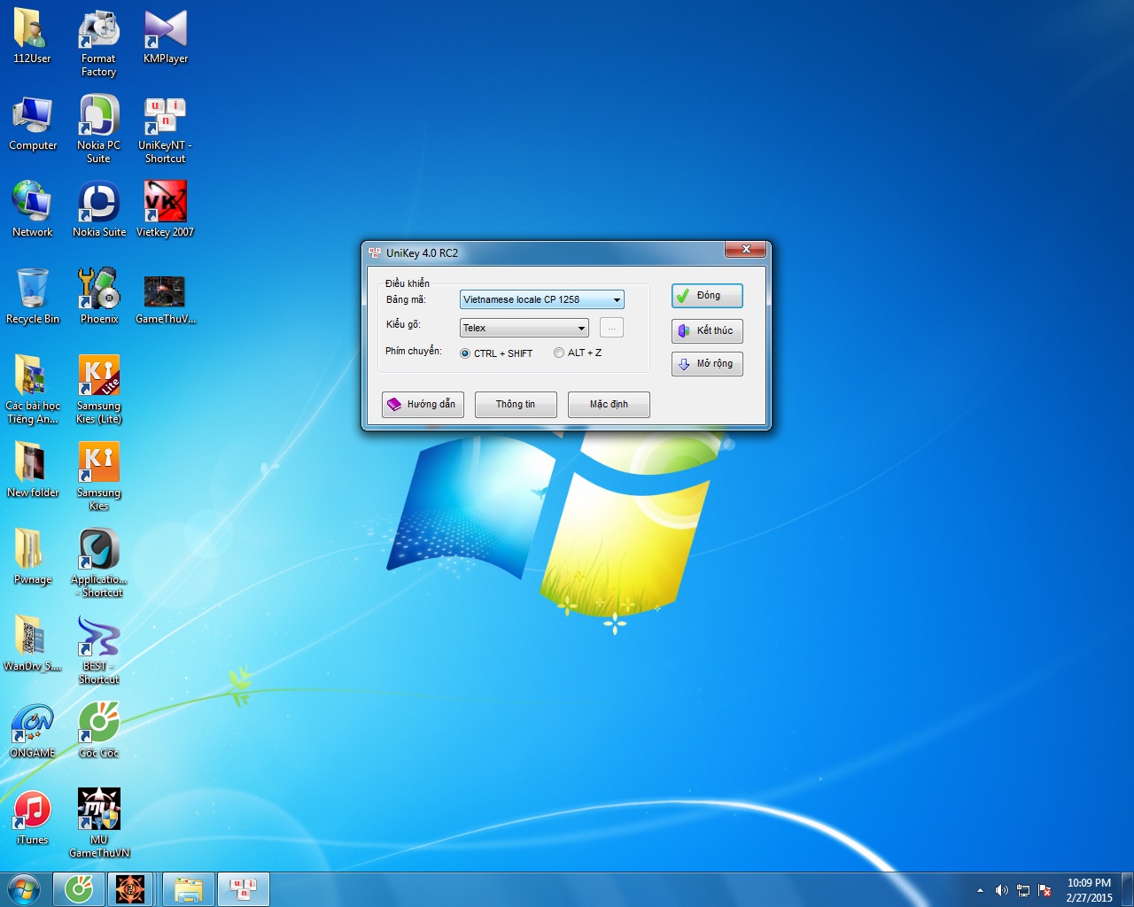Expand UniKey options with Mở rộng
The width and height of the screenshot is (1134, 907).
707,364
